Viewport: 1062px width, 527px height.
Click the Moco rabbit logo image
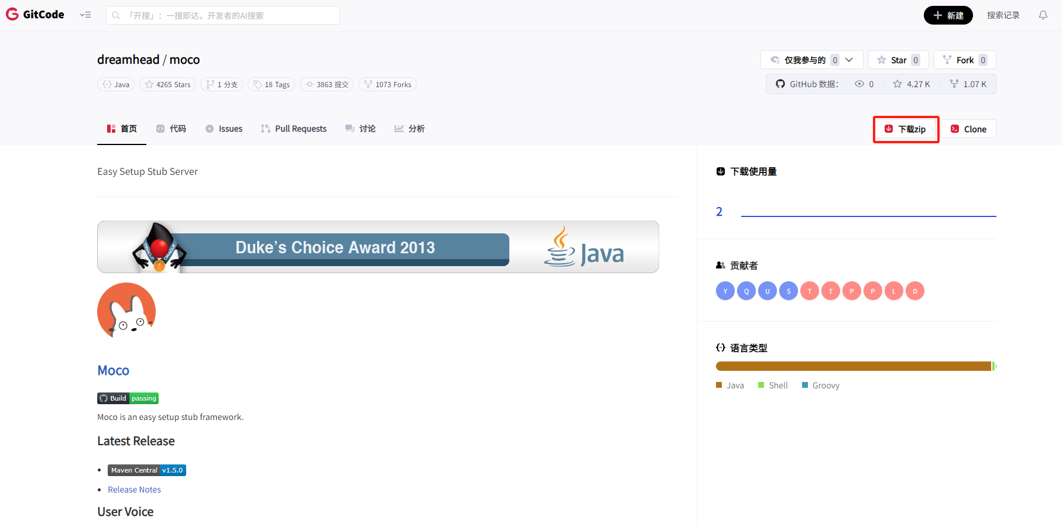click(x=126, y=310)
